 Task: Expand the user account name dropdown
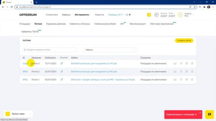[189, 15]
